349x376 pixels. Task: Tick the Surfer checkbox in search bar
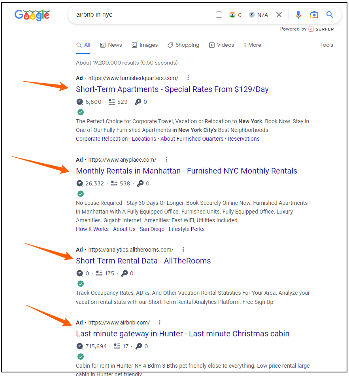pos(219,15)
